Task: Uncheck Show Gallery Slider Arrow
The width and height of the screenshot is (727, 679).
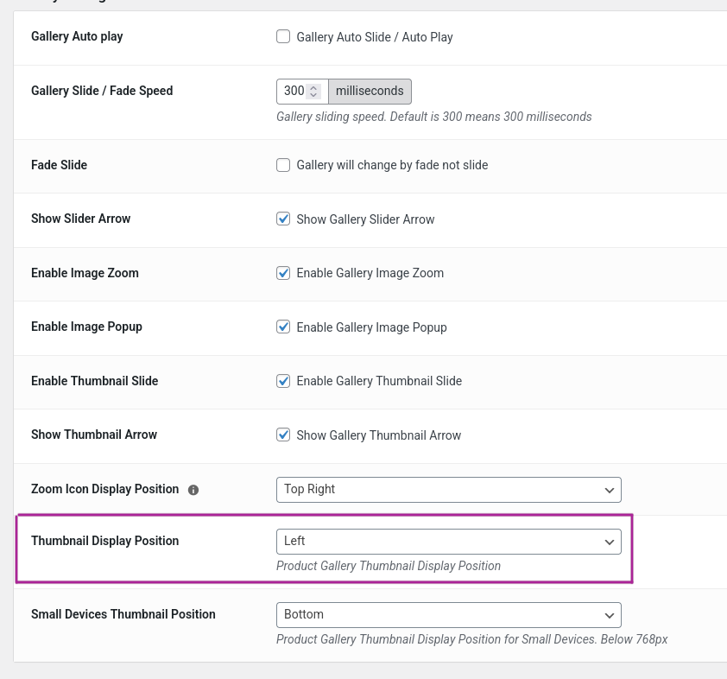Action: click(283, 219)
